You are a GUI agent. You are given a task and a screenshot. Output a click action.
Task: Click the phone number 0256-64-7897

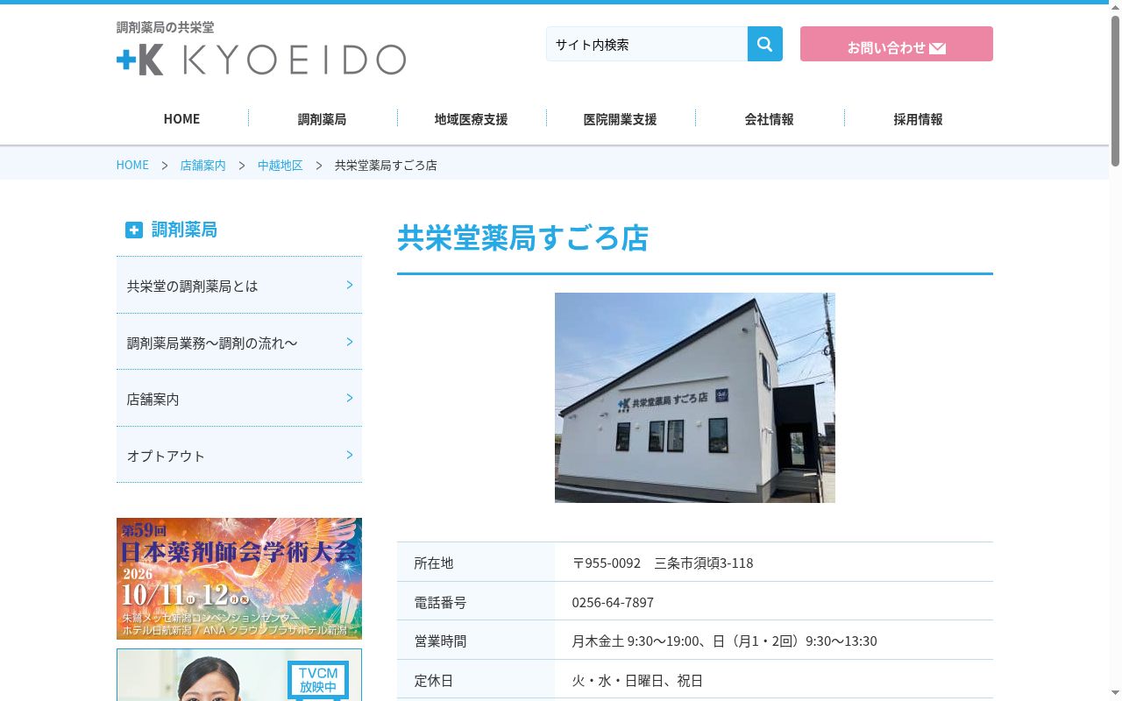[613, 602]
